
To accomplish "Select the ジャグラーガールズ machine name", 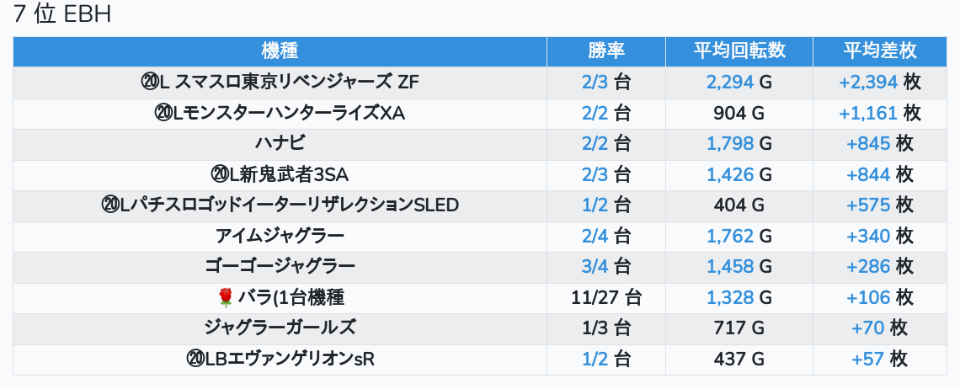I will click(x=280, y=328).
